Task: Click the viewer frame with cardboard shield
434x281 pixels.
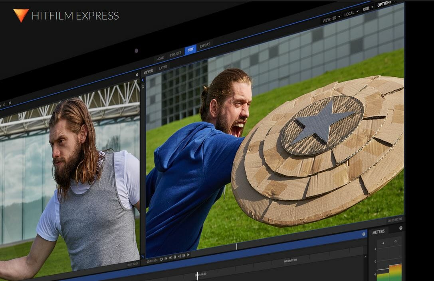Action: [x=275, y=133]
